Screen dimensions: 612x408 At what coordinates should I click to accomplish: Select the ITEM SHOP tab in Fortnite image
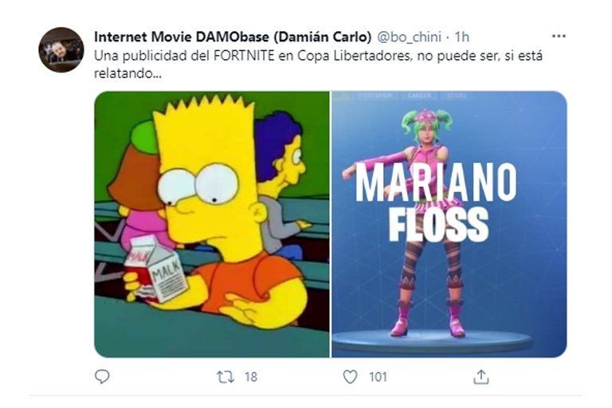[x=375, y=96]
